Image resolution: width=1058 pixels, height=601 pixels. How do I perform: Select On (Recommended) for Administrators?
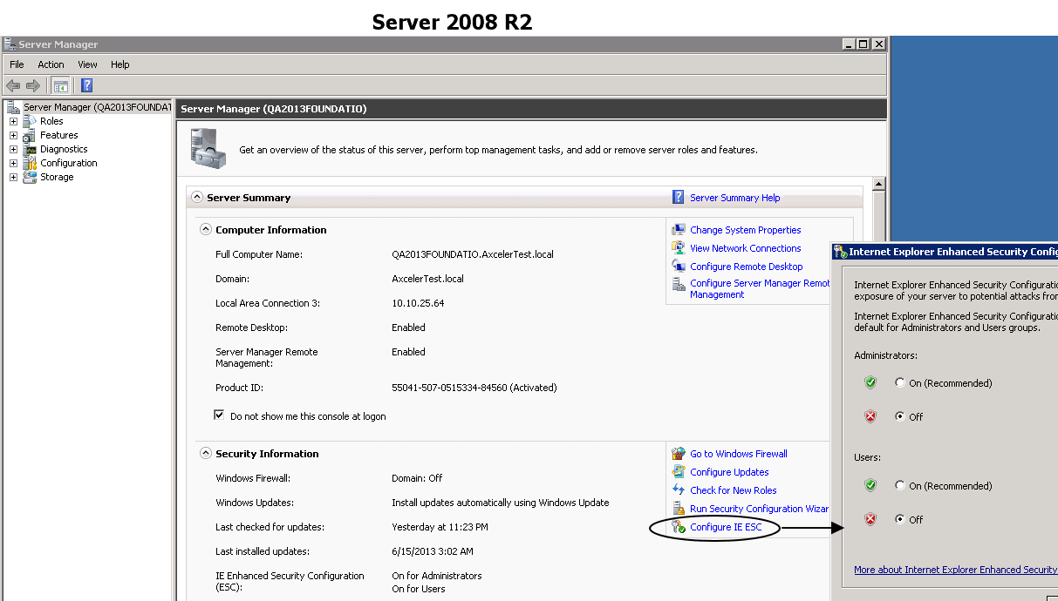point(900,382)
